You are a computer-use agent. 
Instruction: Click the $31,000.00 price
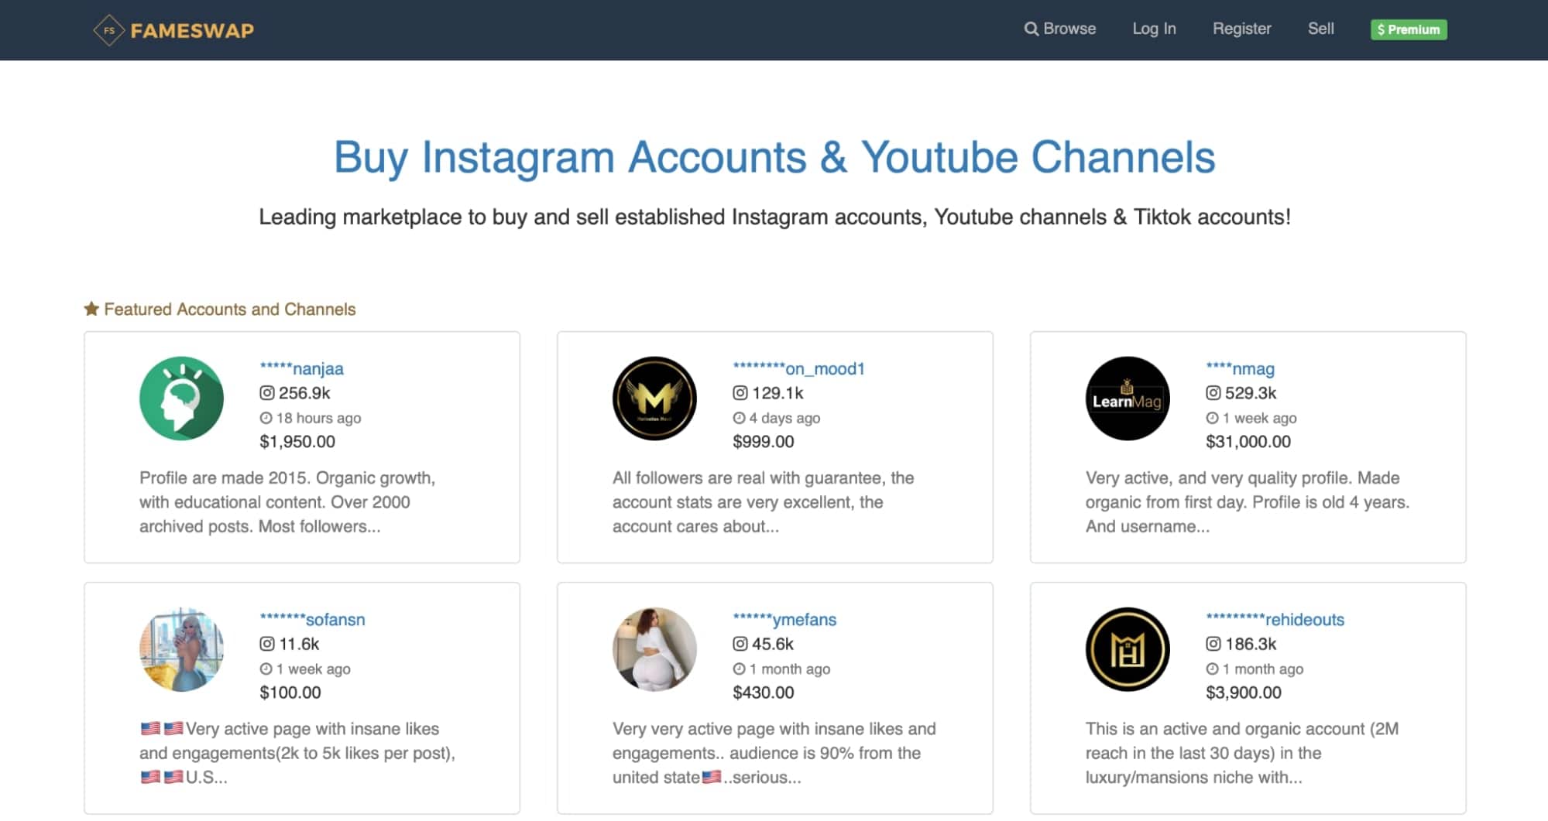[x=1248, y=442]
